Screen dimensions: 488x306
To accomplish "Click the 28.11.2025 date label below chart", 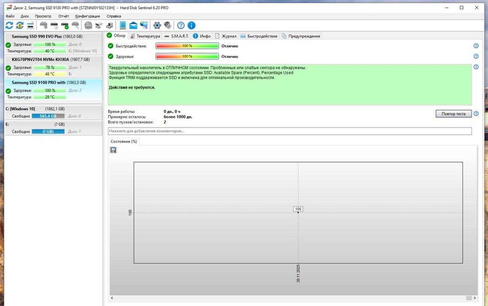I will tap(298, 273).
